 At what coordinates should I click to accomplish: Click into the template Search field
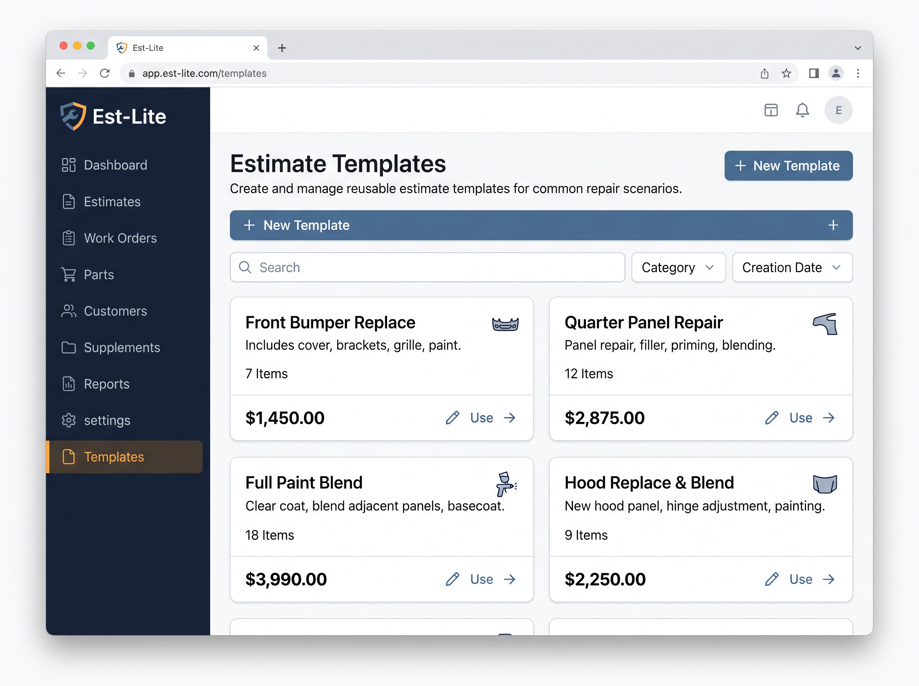tap(427, 268)
